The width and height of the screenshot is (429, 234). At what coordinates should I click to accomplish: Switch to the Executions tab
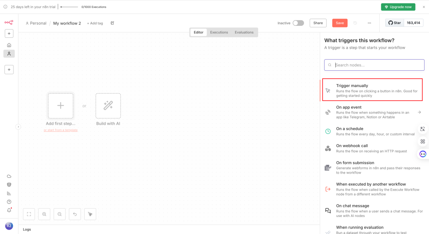coord(219,32)
